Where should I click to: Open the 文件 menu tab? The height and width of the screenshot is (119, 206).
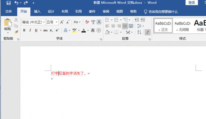click(x=9, y=12)
